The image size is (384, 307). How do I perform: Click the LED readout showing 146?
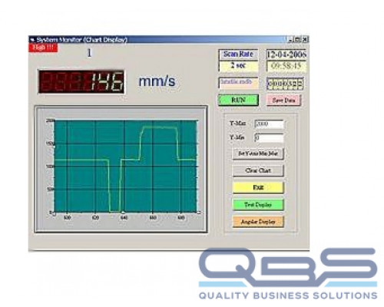81,81
